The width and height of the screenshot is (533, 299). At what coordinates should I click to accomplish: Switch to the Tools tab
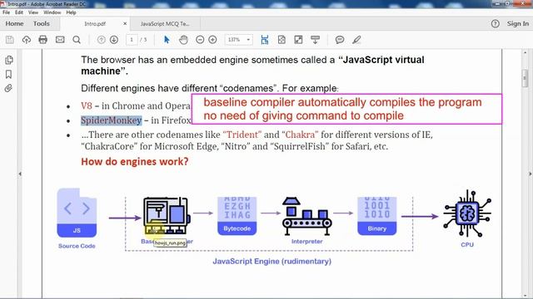[42, 24]
